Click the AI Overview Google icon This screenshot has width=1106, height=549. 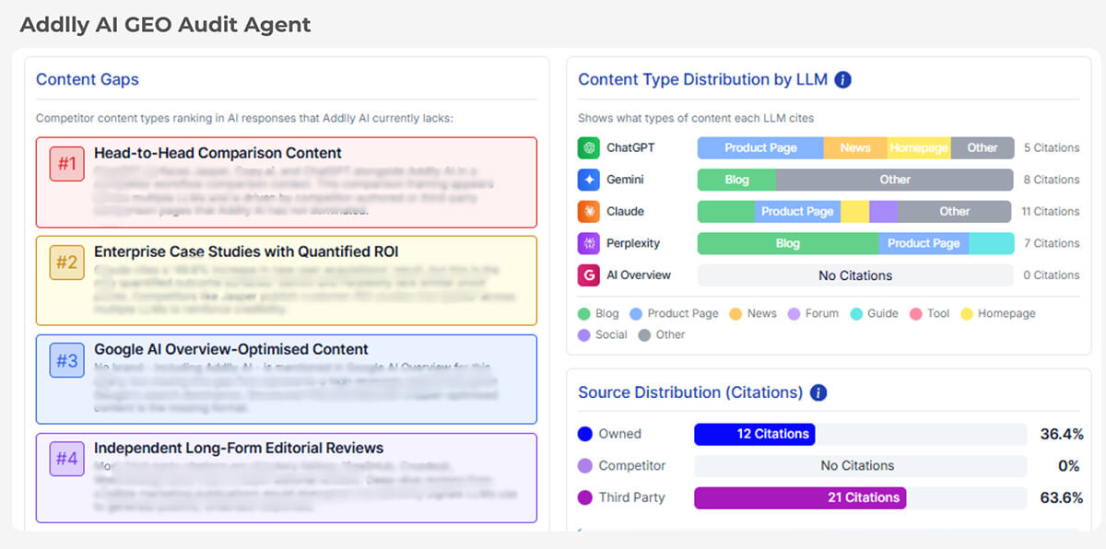click(589, 274)
